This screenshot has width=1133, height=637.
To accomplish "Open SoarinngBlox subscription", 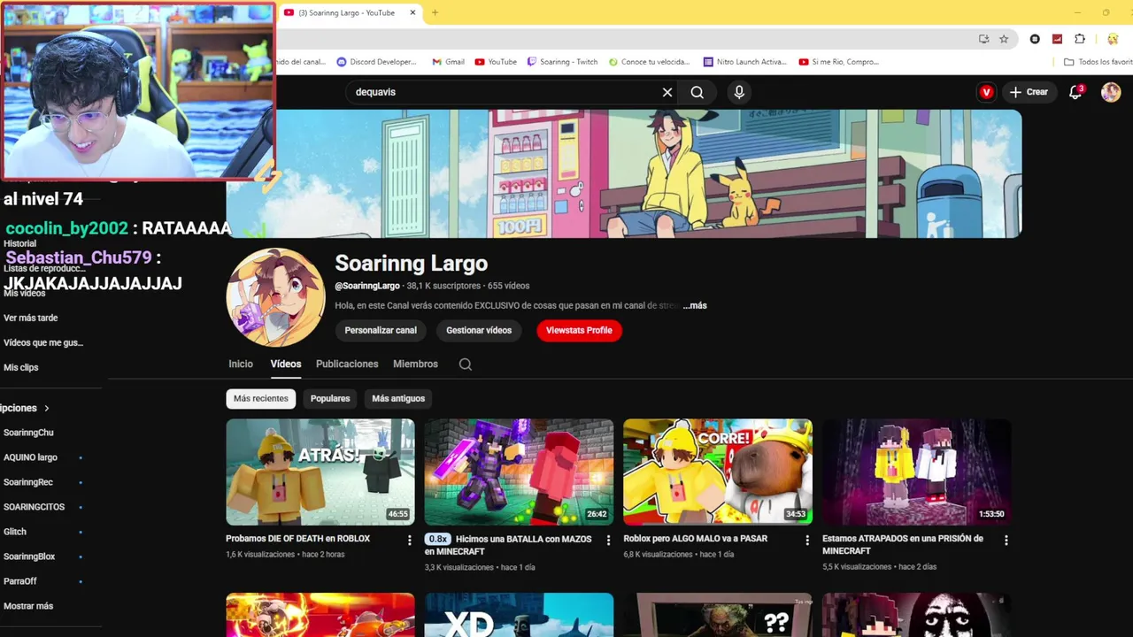I will tap(29, 556).
